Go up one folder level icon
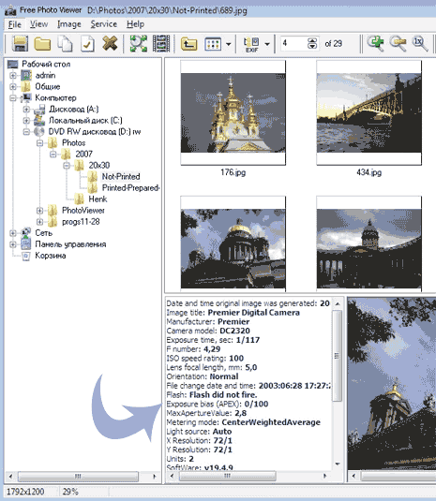The height and width of the screenshot is (501, 436). pos(188,44)
